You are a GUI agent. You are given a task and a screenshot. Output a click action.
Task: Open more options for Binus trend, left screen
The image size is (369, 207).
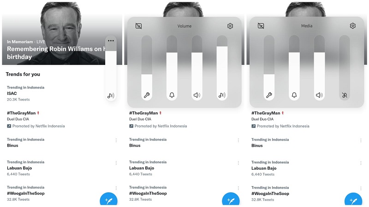pyautogui.click(x=116, y=140)
